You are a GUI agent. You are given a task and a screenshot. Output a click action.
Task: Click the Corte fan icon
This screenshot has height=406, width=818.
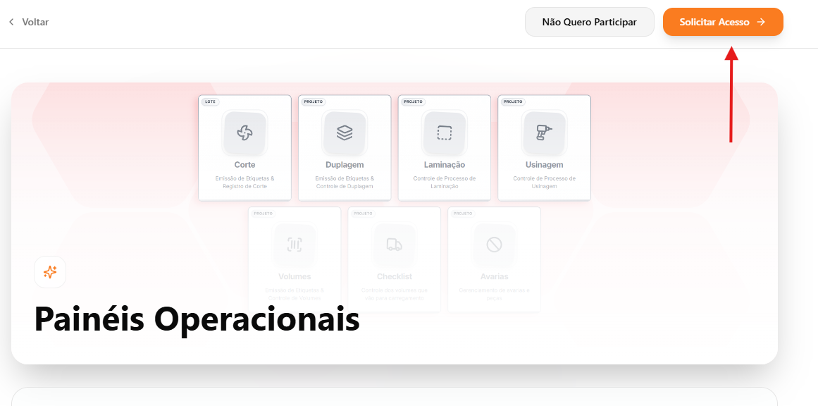(x=244, y=133)
